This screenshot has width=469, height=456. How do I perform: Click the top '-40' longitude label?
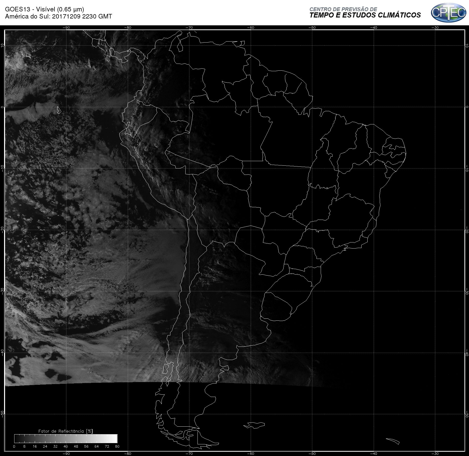click(374, 28)
